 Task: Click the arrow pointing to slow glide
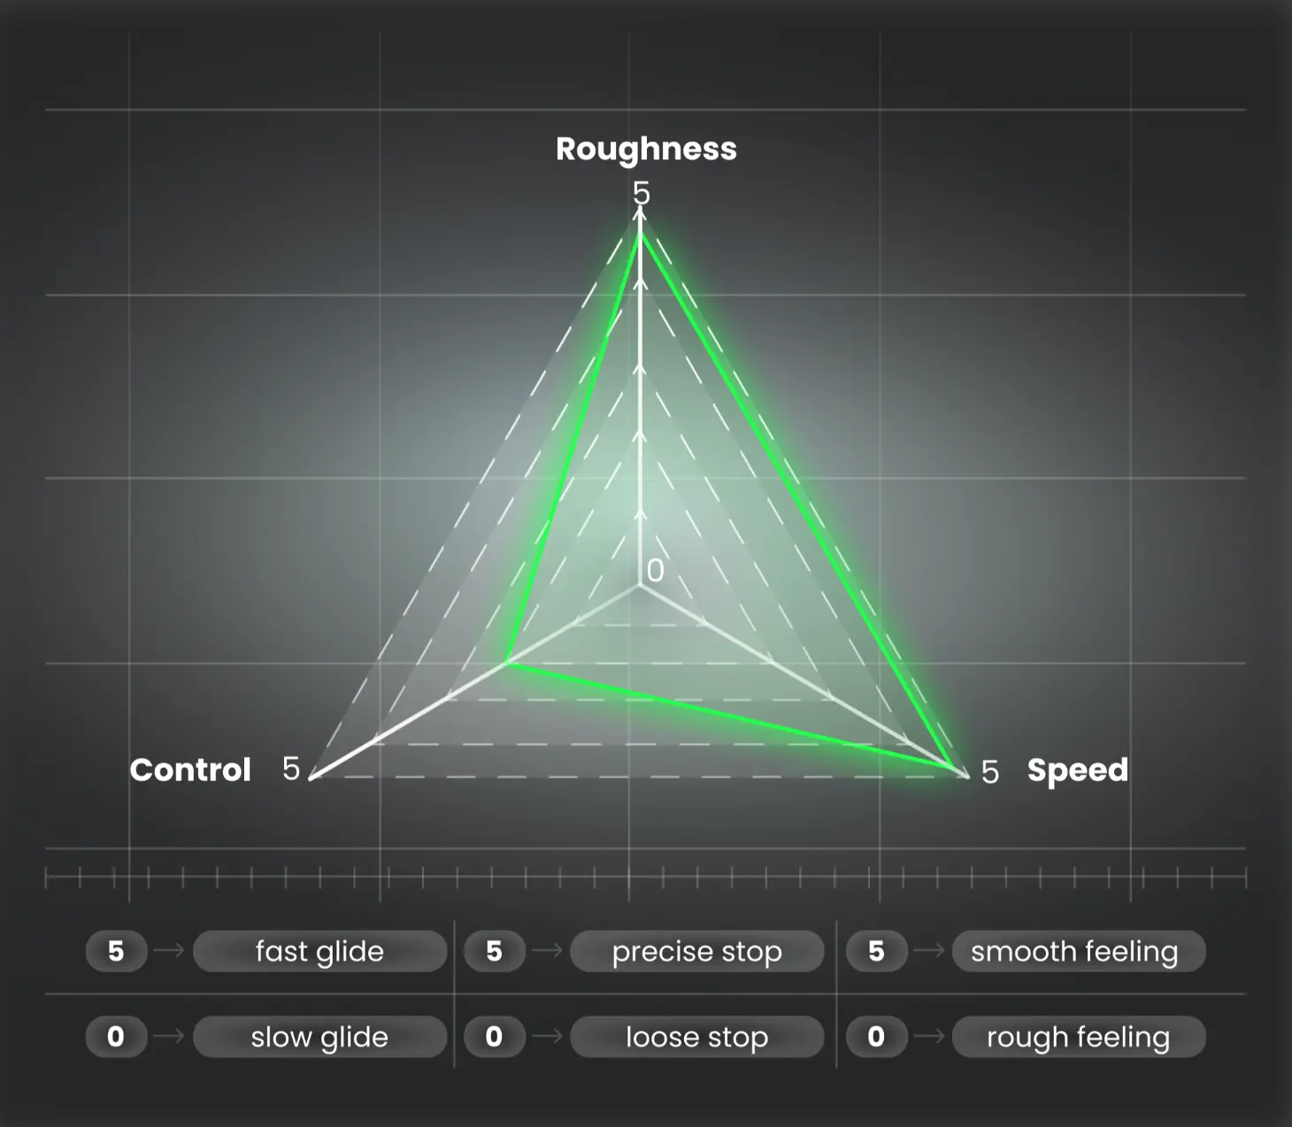point(169,1036)
